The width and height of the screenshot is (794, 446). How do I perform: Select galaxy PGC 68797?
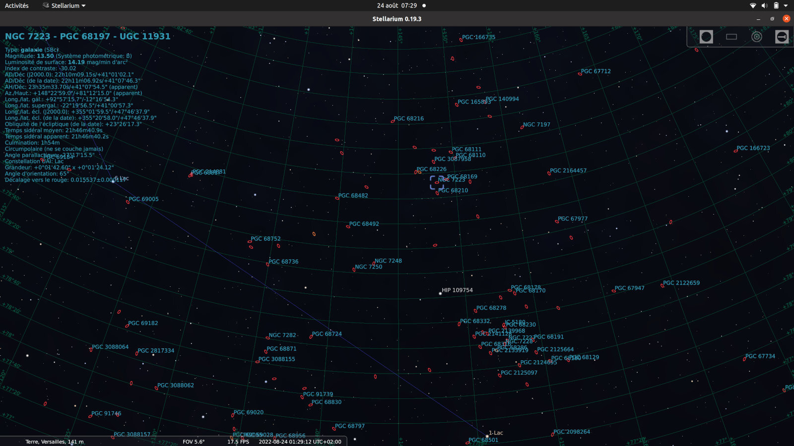click(x=350, y=426)
